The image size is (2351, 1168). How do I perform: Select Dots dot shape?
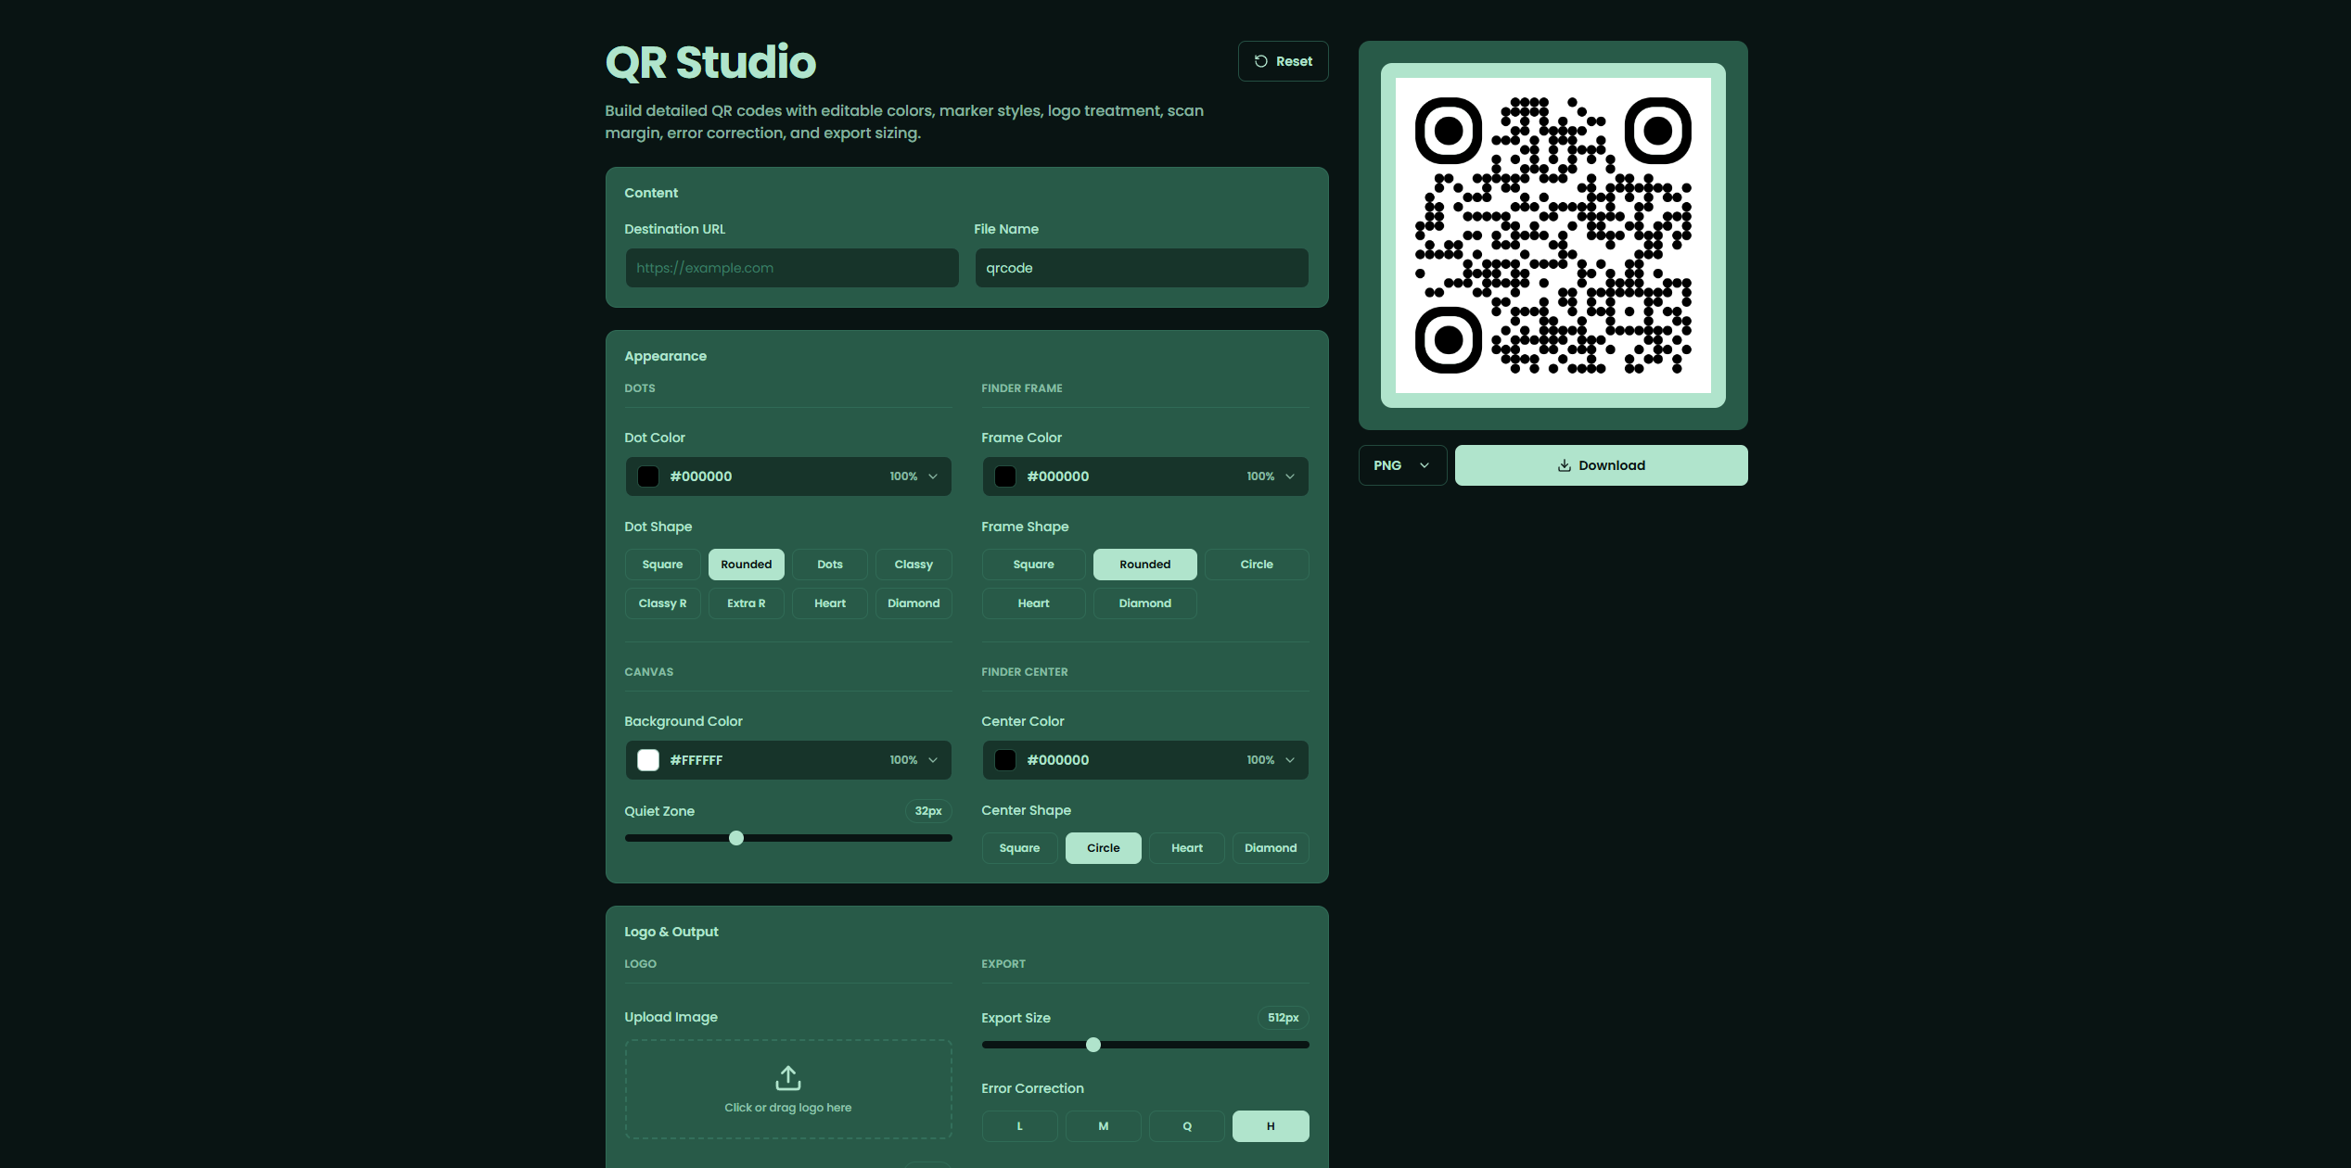[830, 565]
